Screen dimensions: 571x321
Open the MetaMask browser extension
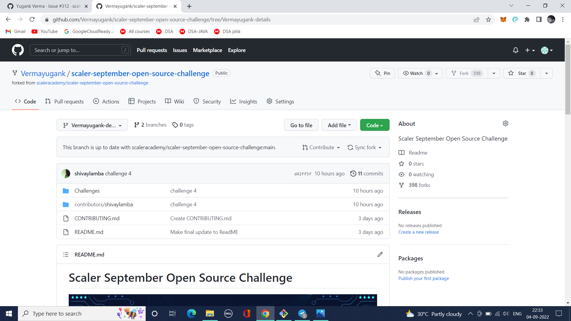(x=503, y=19)
